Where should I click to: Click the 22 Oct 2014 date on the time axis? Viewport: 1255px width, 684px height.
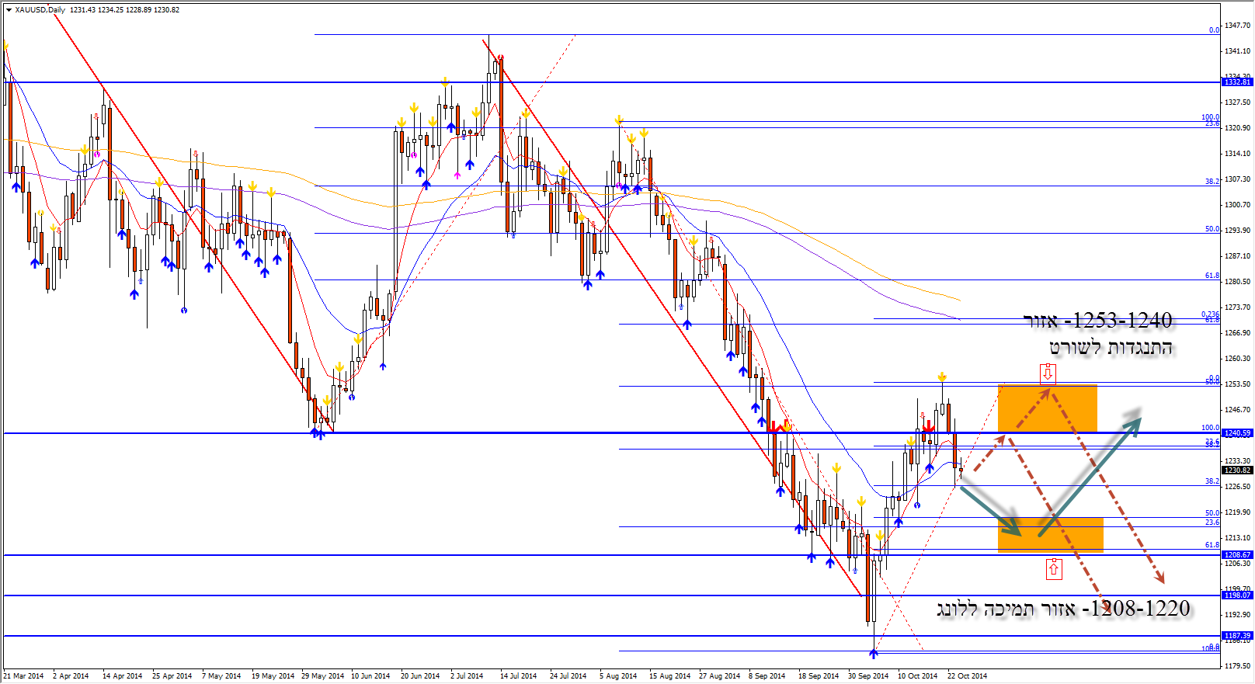[x=967, y=676]
